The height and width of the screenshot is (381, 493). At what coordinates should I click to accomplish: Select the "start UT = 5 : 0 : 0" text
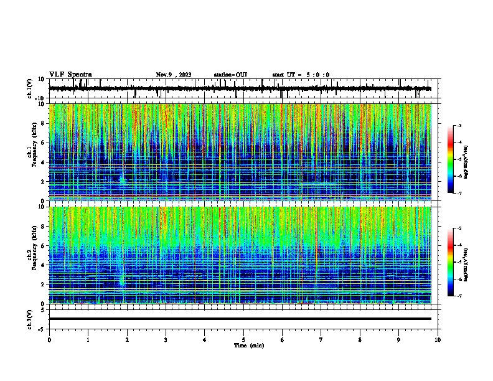click(301, 75)
